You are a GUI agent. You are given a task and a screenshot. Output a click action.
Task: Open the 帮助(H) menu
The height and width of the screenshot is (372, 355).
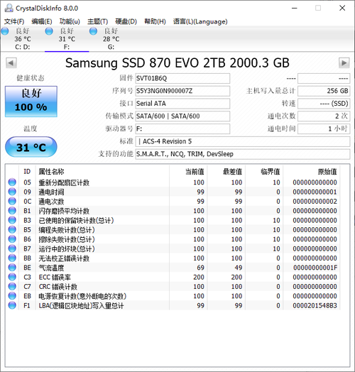point(155,21)
